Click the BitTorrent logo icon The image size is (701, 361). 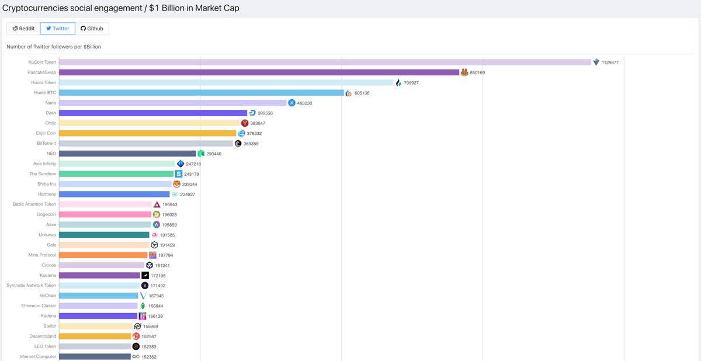[x=238, y=144]
